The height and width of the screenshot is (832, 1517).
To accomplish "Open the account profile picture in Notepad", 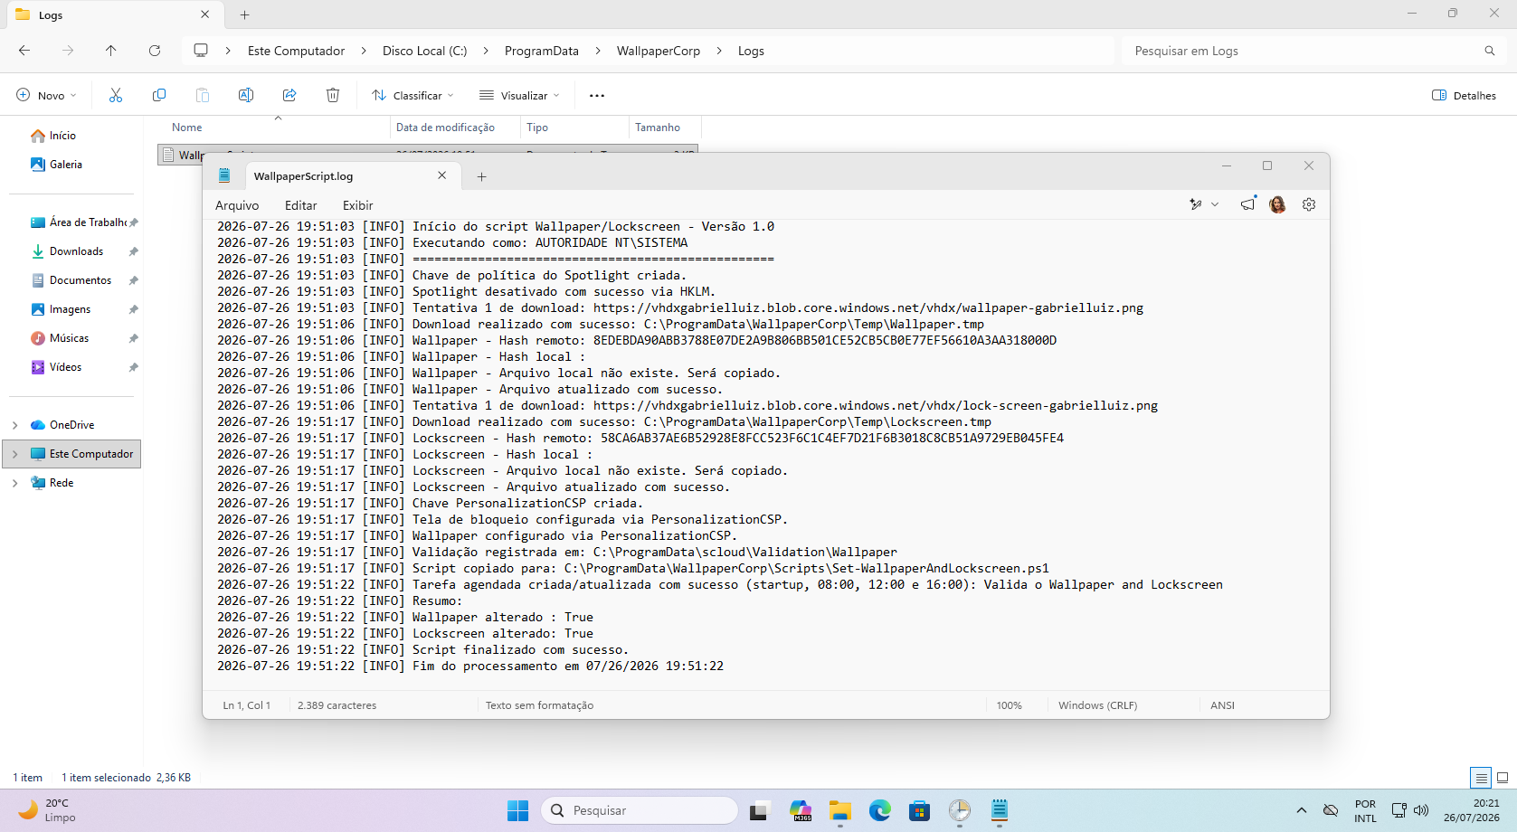I will 1277,204.
